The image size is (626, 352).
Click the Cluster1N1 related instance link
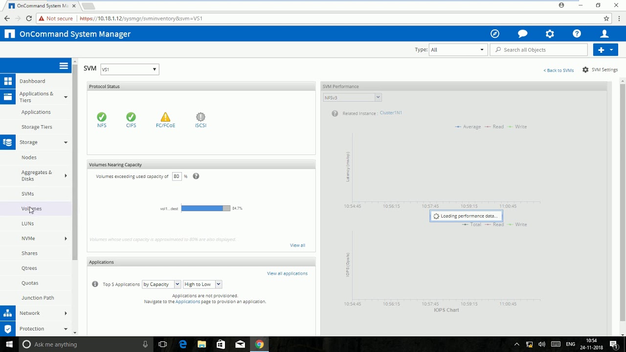[x=391, y=113]
